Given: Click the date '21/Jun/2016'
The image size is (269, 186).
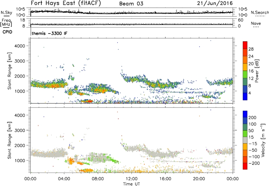Looking at the screenshot, I should 215,3.
